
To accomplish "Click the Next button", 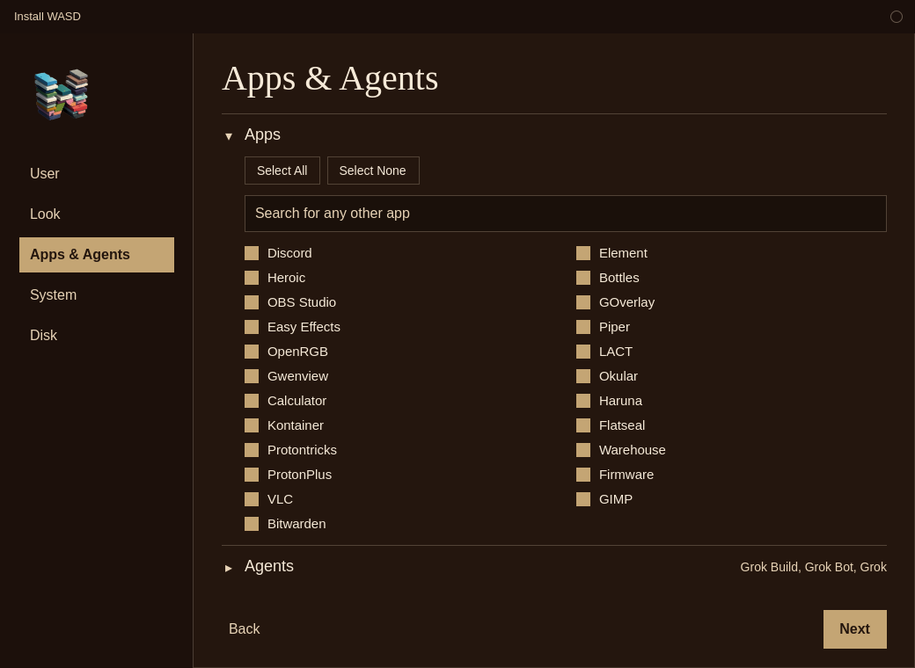I will [855, 629].
